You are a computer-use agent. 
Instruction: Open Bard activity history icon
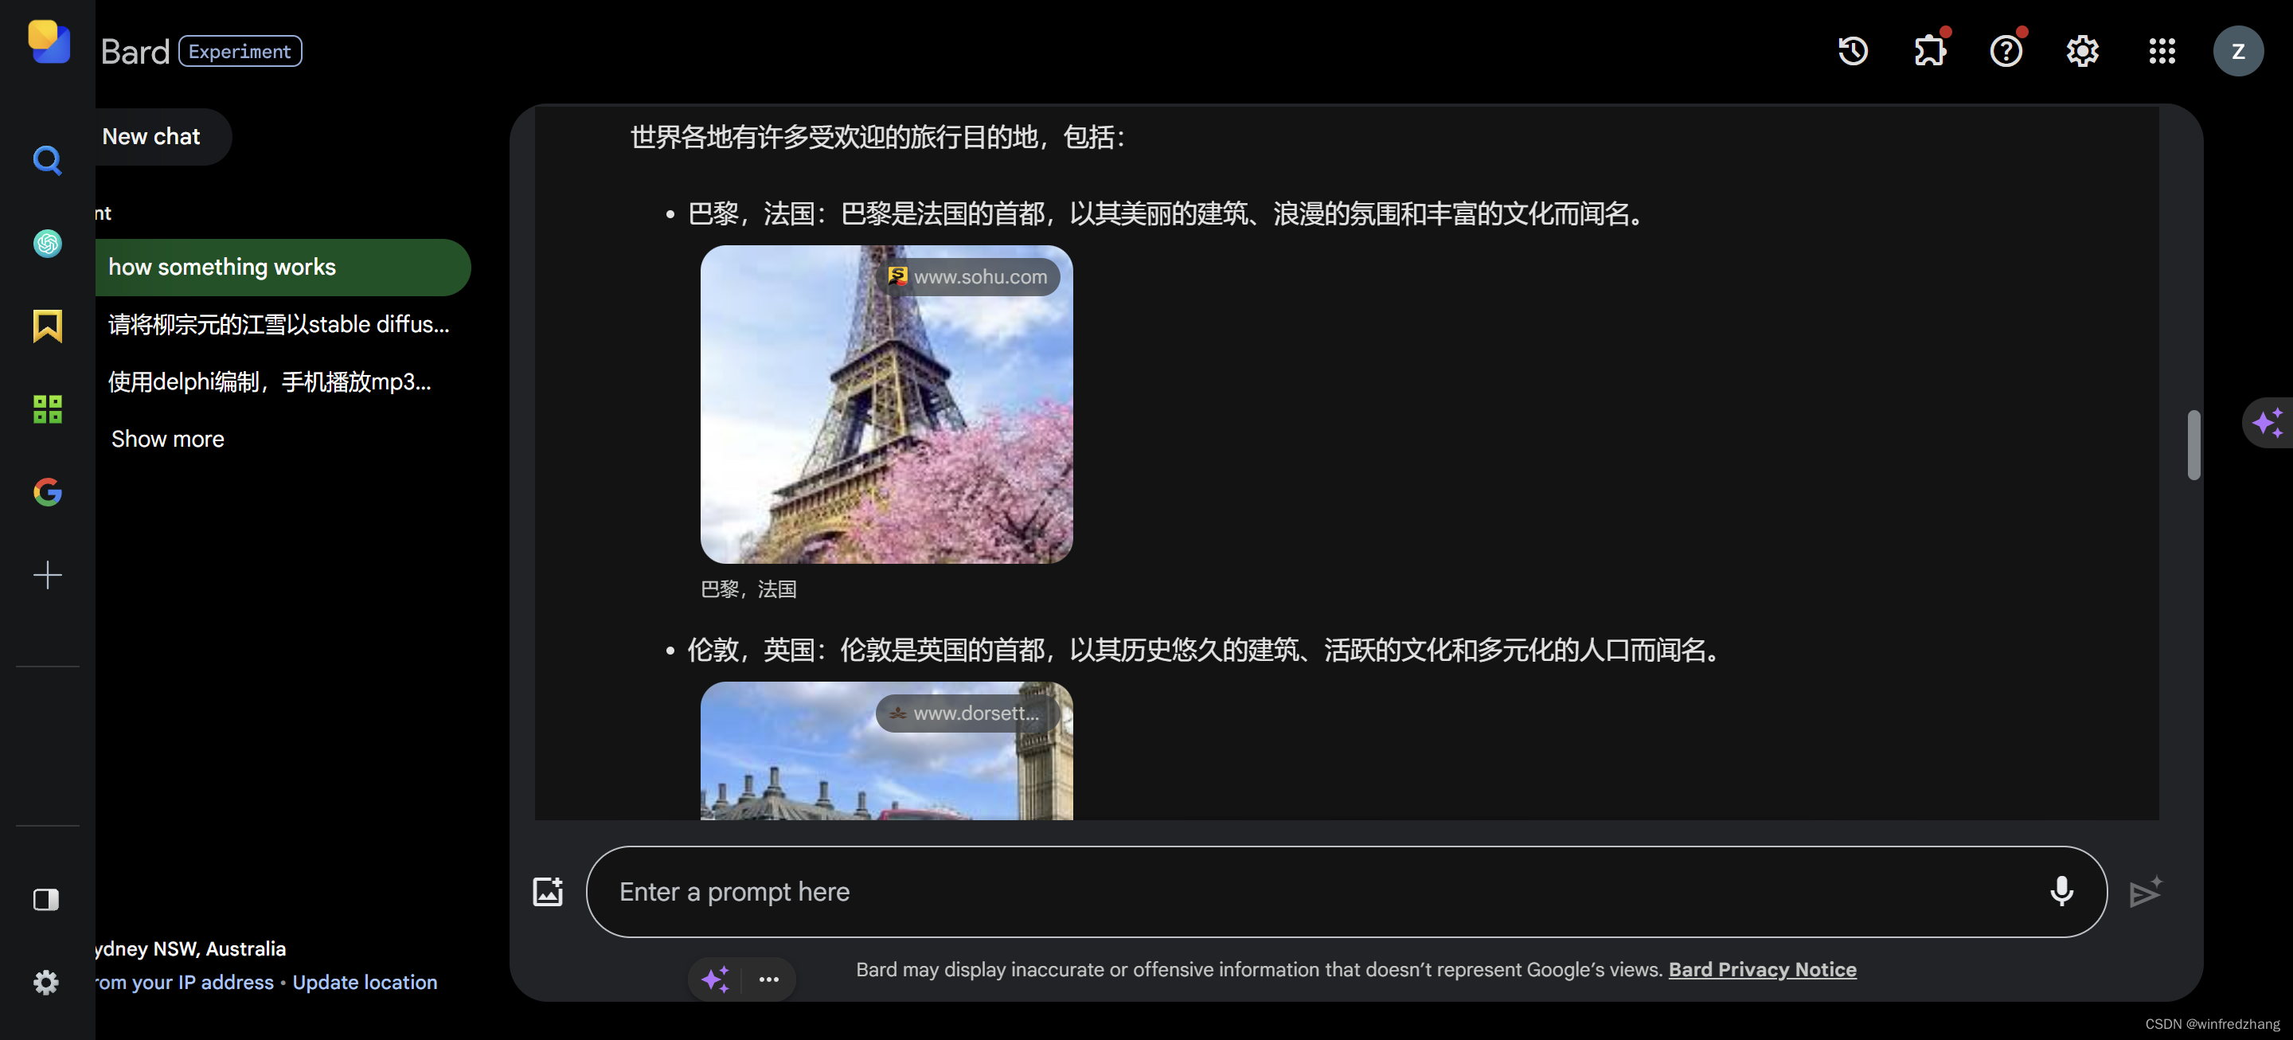coord(1853,51)
